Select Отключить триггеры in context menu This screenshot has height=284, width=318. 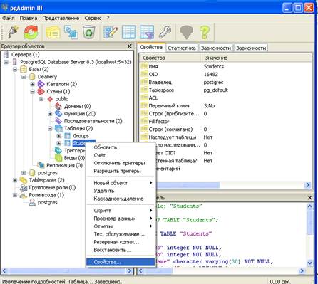pyautogui.click(x=120, y=163)
